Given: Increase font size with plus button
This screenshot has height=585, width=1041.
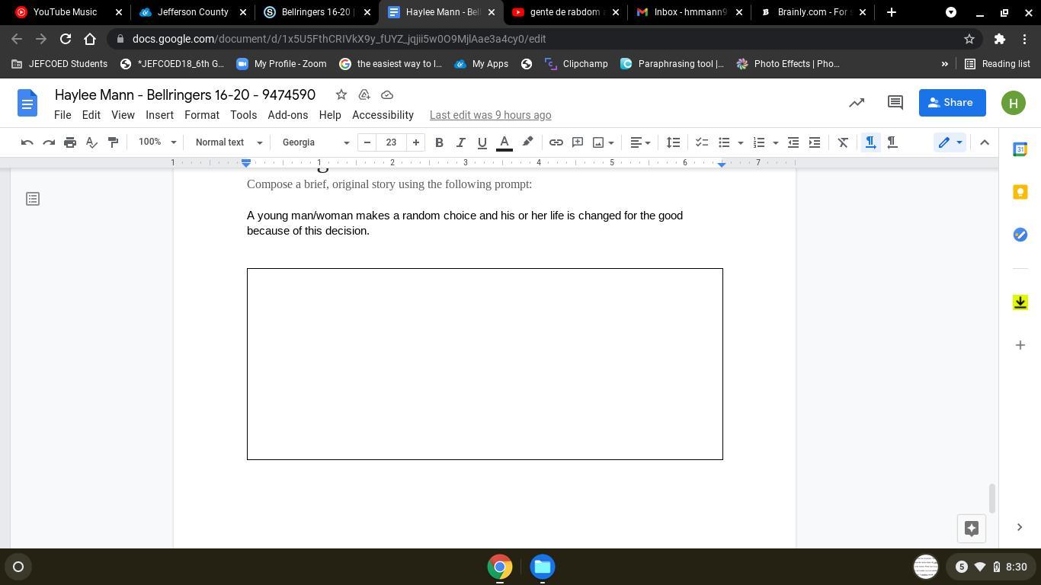Looking at the screenshot, I should pos(416,142).
